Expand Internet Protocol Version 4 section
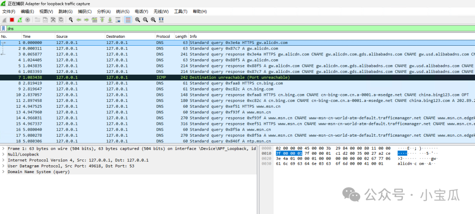The image size is (475, 214). 4,160
